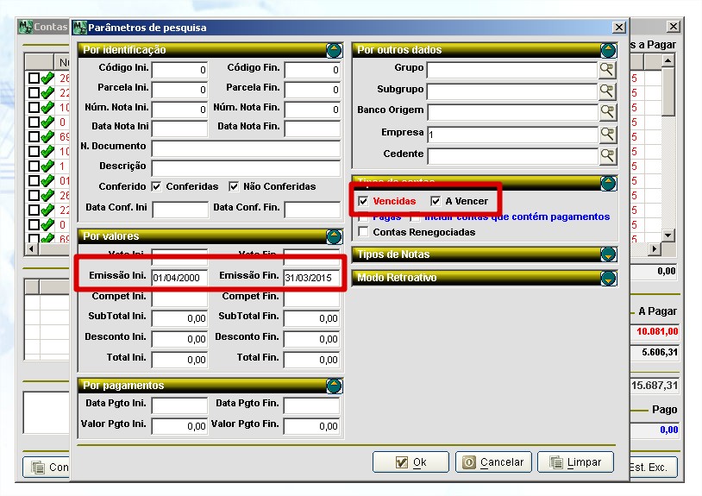Screen dimensions: 702x496
Task: Uncheck the Vencidas checkbox
Action: 364,201
